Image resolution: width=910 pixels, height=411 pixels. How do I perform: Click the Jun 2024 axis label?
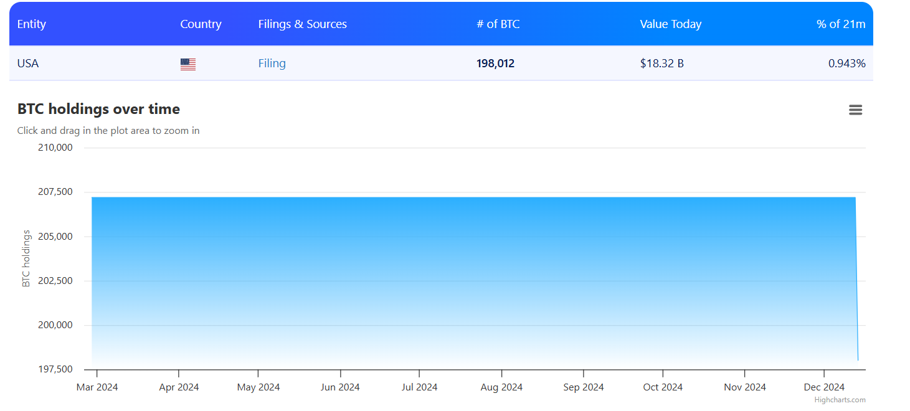[x=340, y=387]
